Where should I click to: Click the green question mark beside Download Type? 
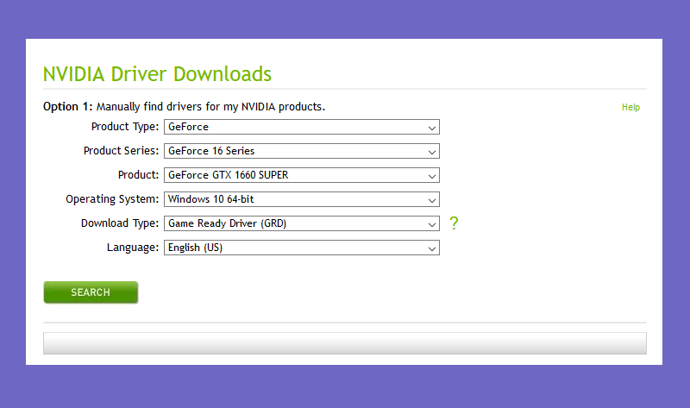pyautogui.click(x=454, y=223)
